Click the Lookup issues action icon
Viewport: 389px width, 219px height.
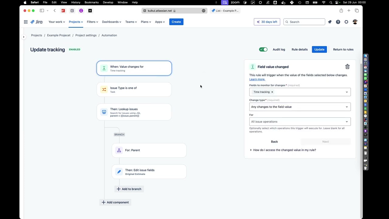pos(104,112)
